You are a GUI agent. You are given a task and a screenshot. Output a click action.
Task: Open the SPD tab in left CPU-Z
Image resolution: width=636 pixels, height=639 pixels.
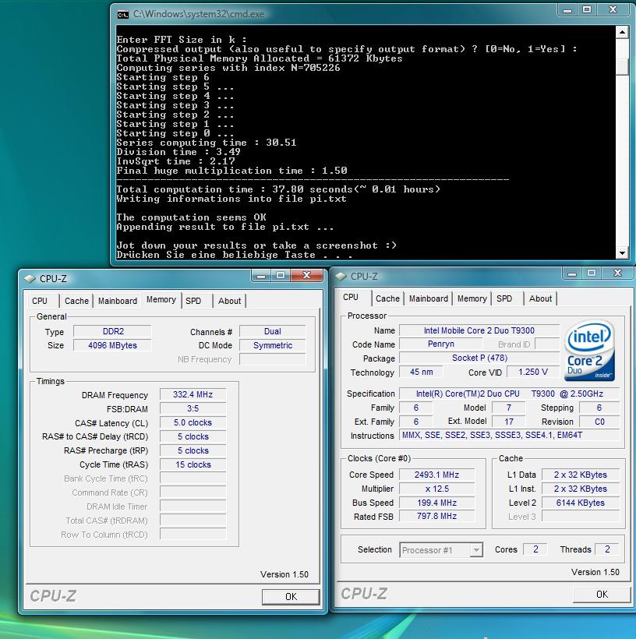193,301
